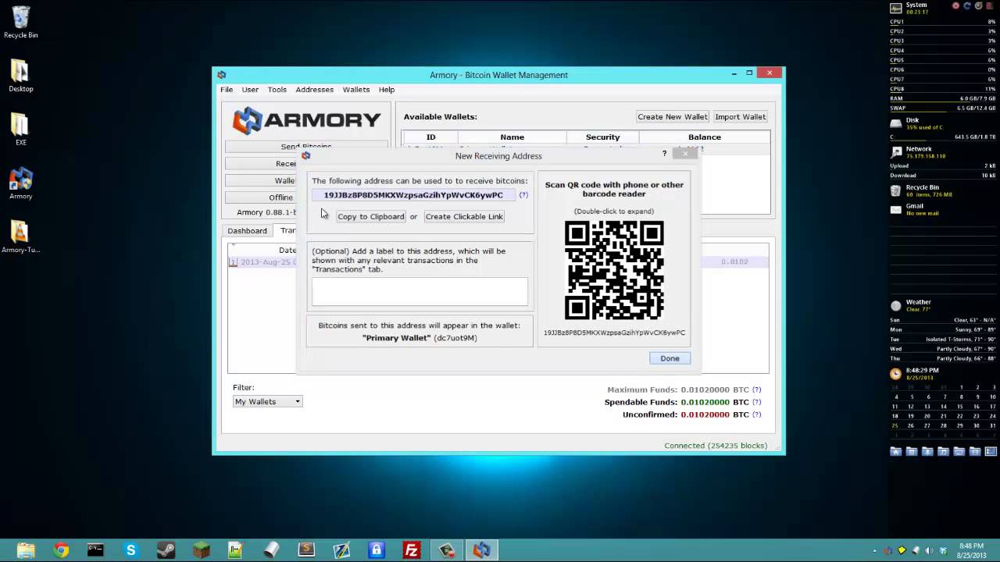Open the Armory-Tu... zip file icon

pos(21,237)
